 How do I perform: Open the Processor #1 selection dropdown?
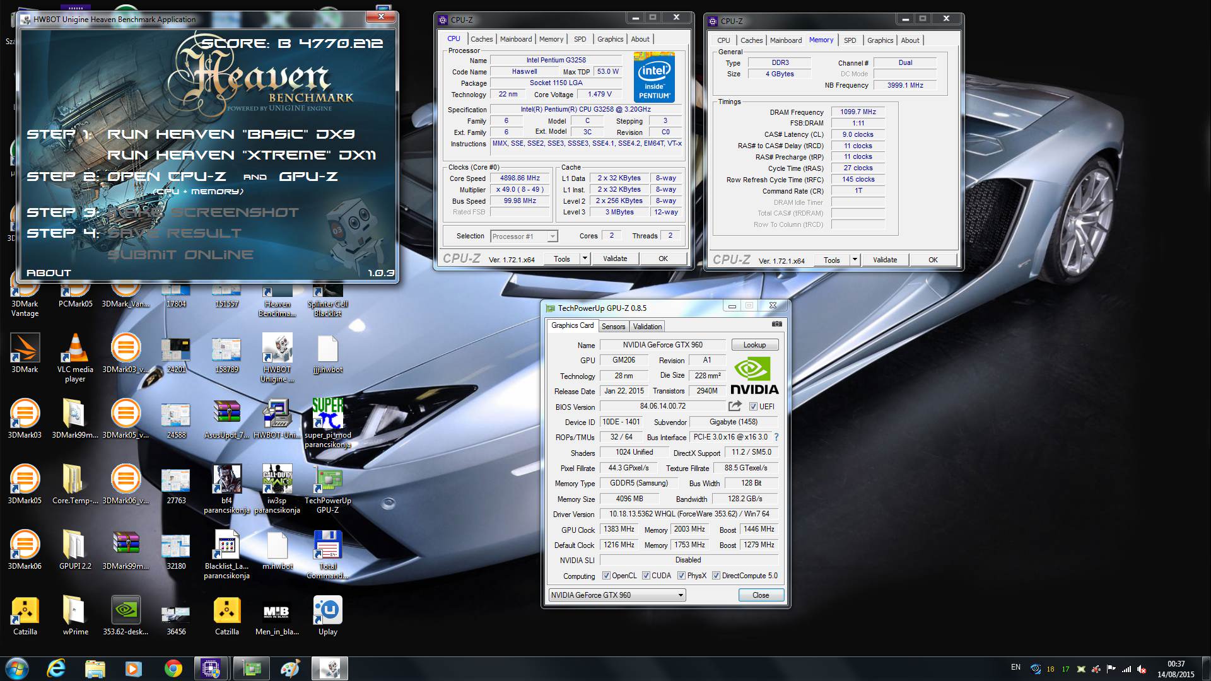pos(524,236)
